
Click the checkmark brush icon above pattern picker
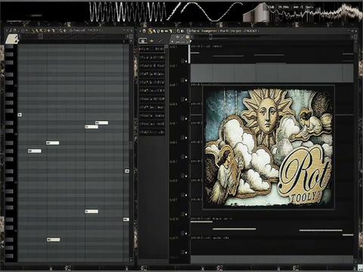(x=160, y=41)
